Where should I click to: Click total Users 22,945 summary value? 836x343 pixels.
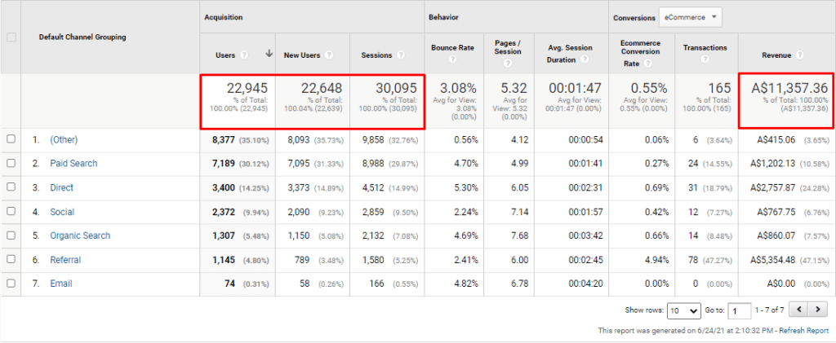pyautogui.click(x=247, y=88)
